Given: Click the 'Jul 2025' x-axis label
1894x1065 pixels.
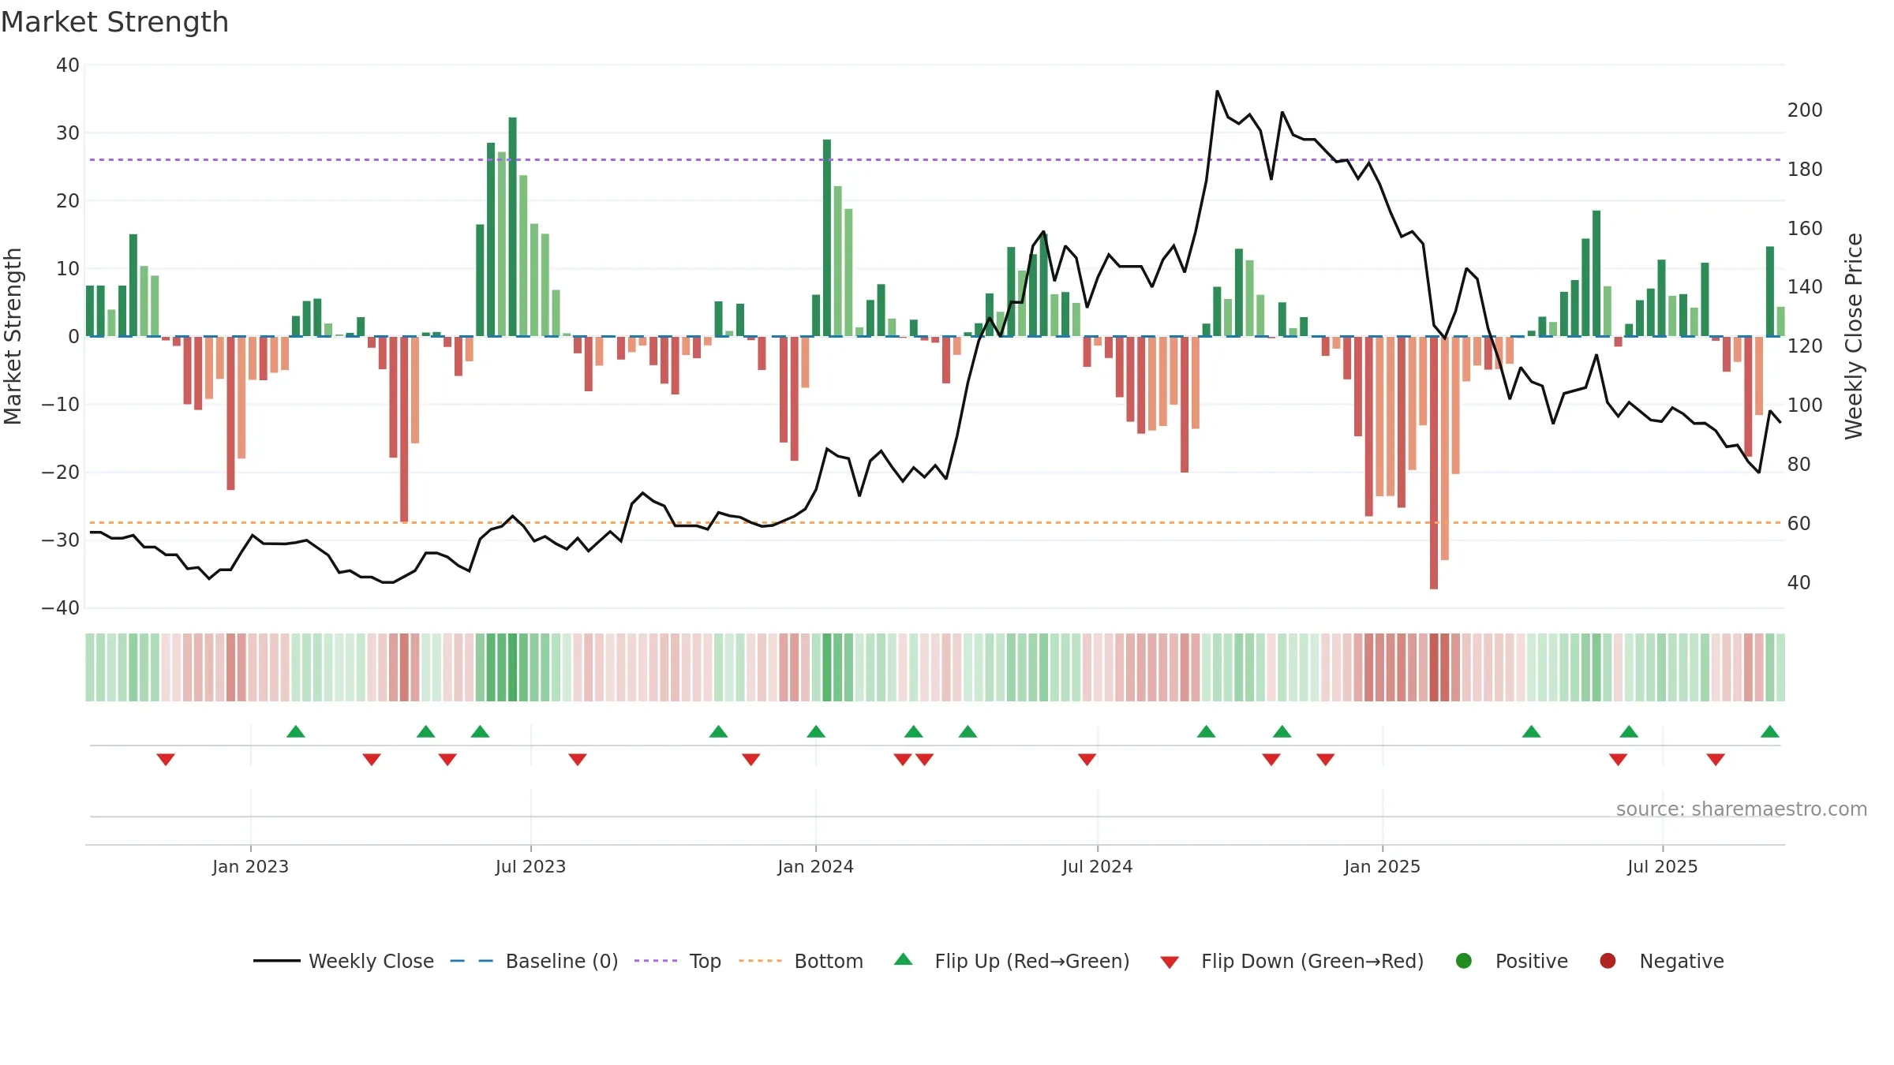Looking at the screenshot, I should 1662,866.
